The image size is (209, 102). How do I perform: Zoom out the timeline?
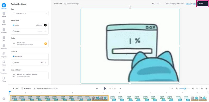point(177,88)
